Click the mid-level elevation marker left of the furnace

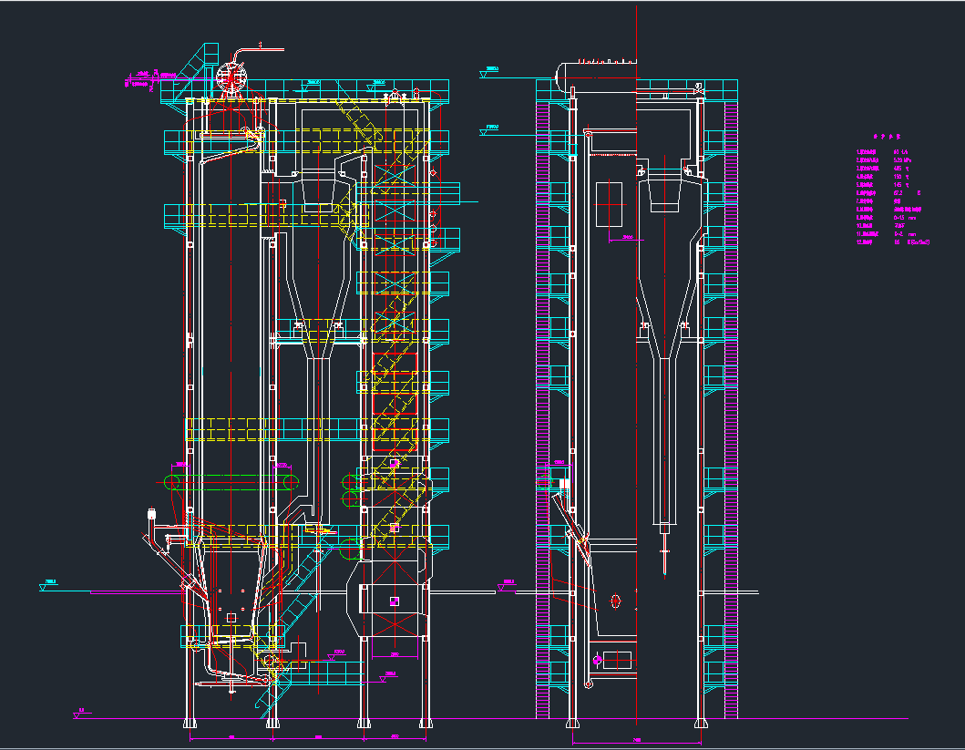pos(48,584)
